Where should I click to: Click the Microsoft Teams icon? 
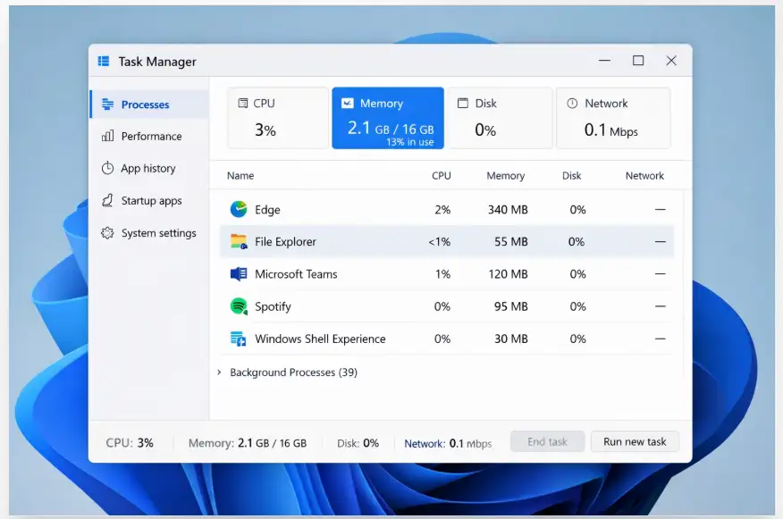pos(238,274)
